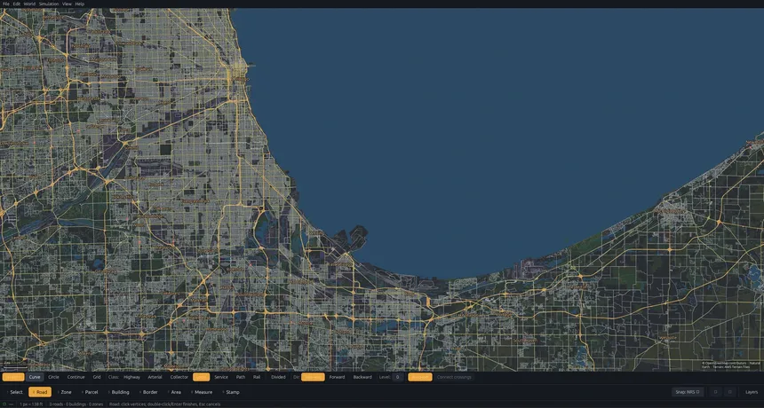The image size is (764, 408).
Task: Choose the Zone tool
Action: tap(64, 392)
